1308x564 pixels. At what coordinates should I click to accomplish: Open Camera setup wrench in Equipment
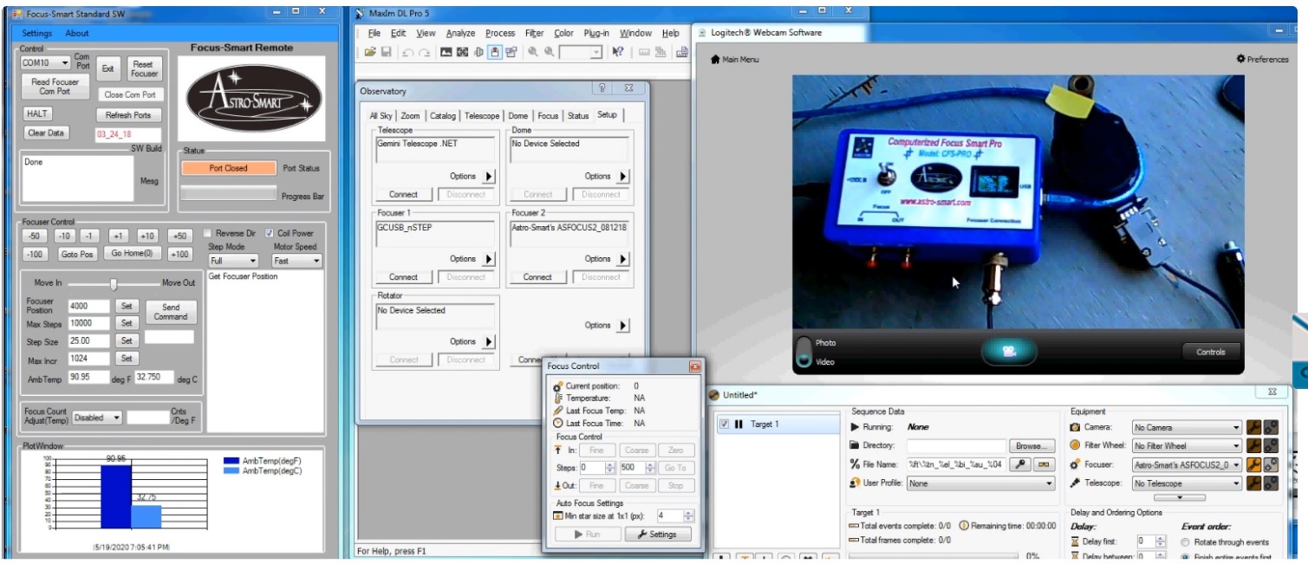pos(1253,427)
